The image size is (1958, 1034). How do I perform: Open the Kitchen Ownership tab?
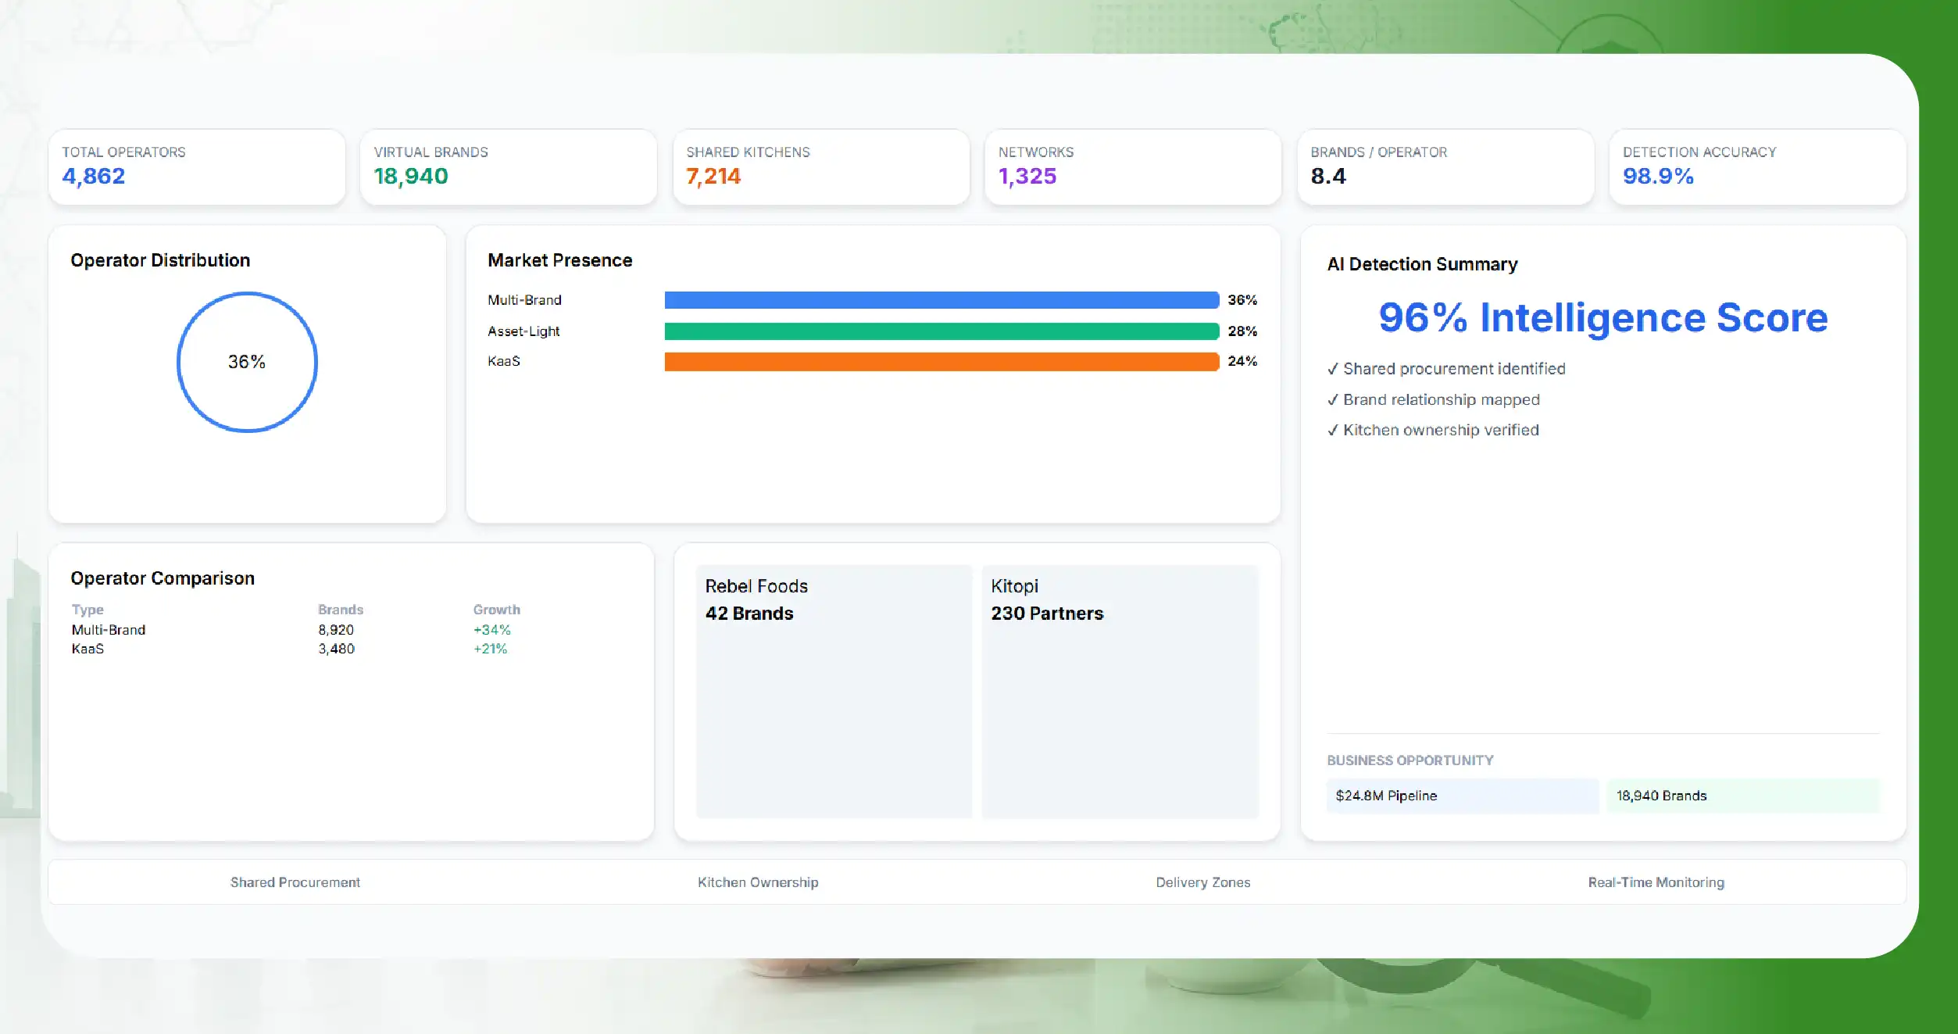point(758,882)
